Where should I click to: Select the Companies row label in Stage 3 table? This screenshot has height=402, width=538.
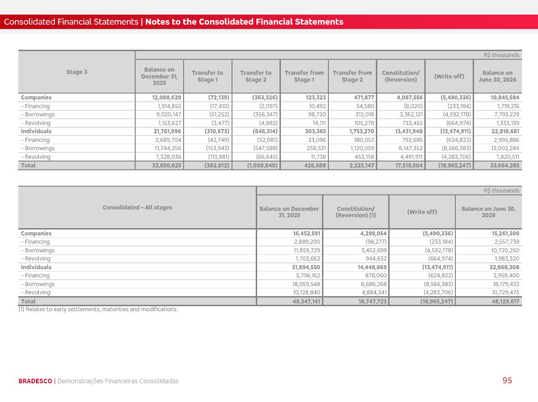pos(36,97)
